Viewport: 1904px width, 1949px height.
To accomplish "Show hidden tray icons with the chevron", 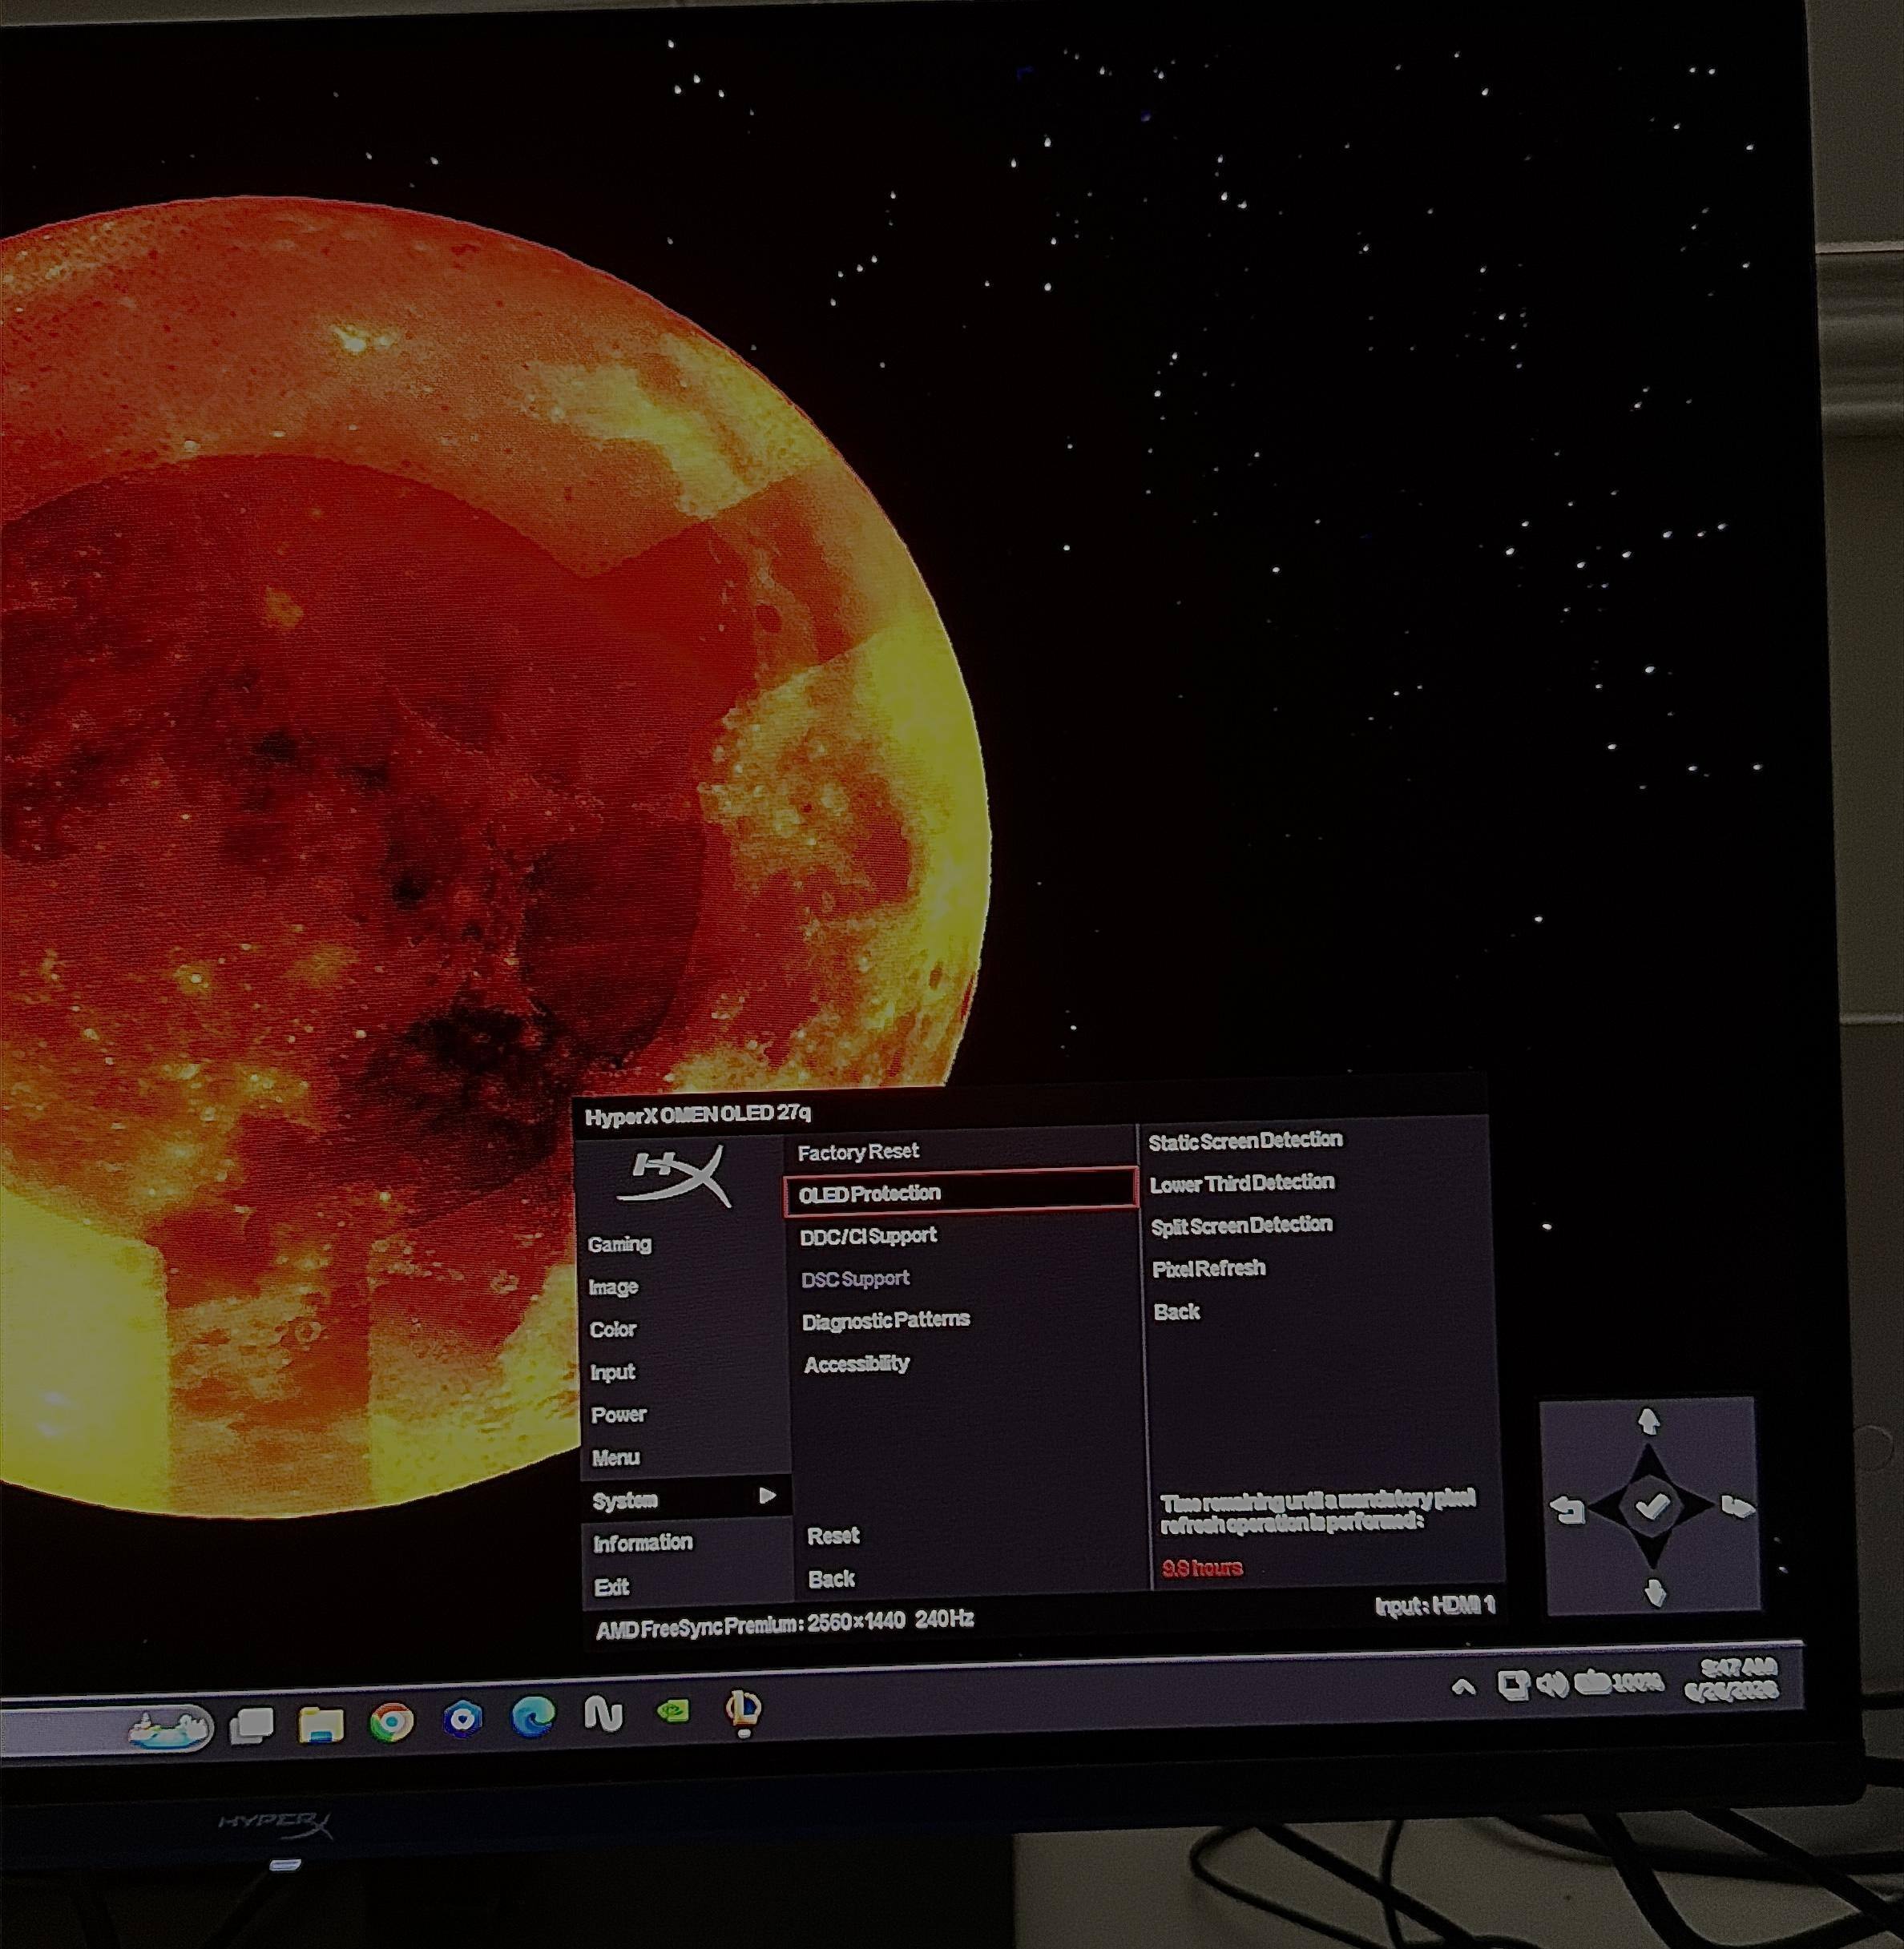I will click(1463, 1687).
